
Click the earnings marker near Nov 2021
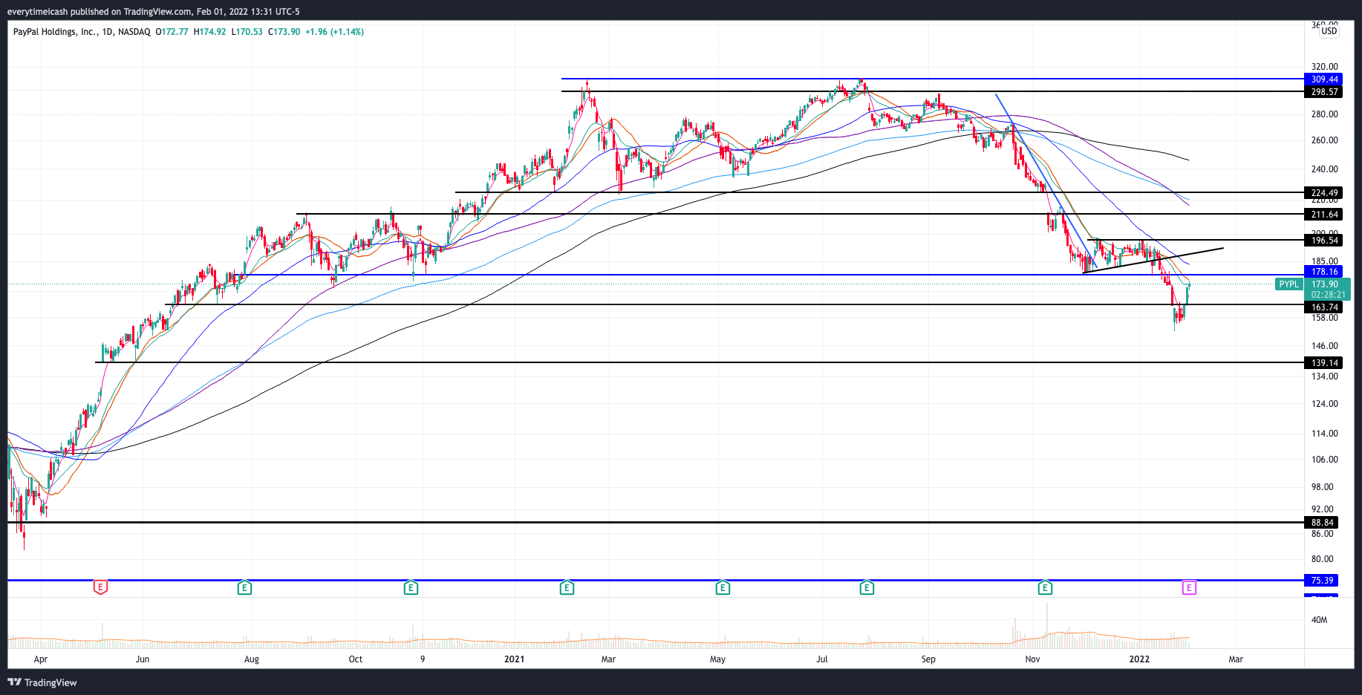(x=1045, y=588)
